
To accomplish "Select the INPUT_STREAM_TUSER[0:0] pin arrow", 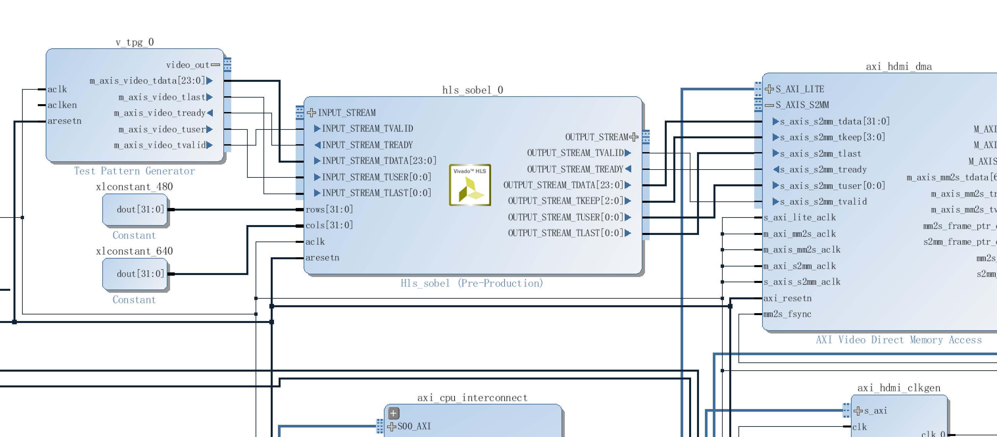I will point(317,177).
